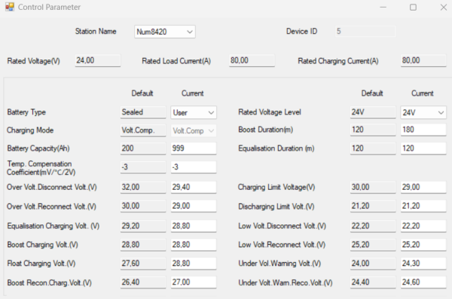Click Equalisation Charging Volt Current field
Viewport: 452px width, 299px height.
click(194, 226)
